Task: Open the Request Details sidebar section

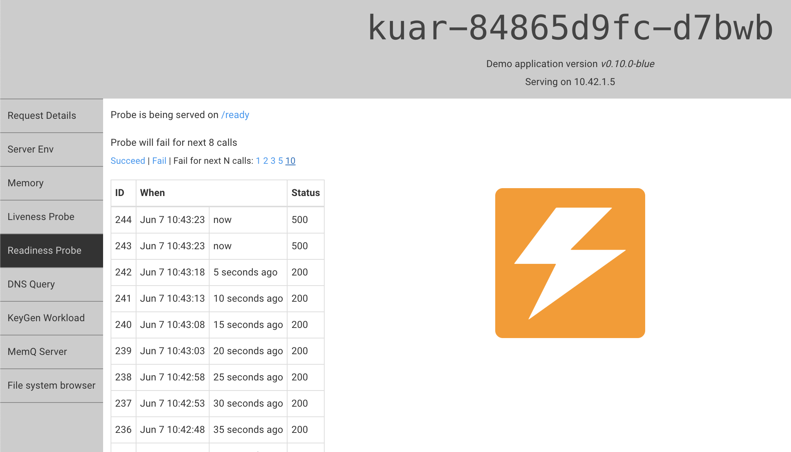Action: (x=42, y=115)
